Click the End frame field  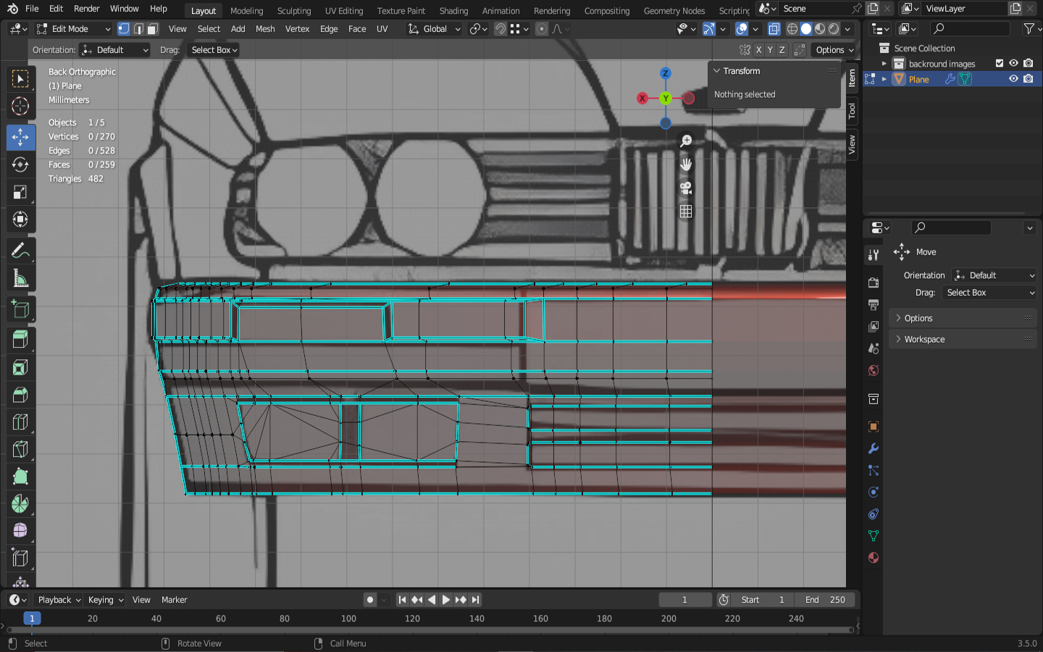click(825, 600)
